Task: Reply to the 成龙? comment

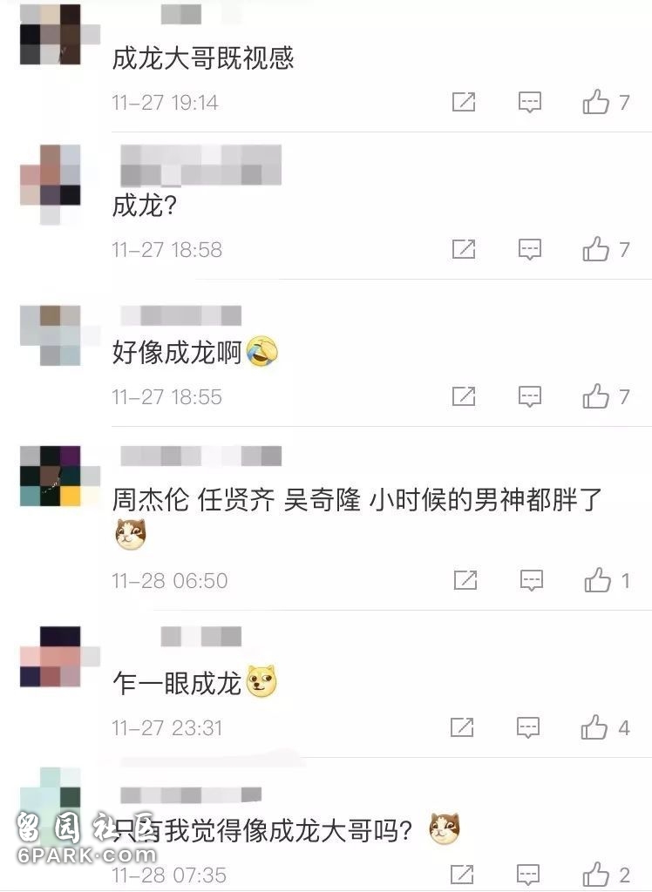Action: coord(530,249)
